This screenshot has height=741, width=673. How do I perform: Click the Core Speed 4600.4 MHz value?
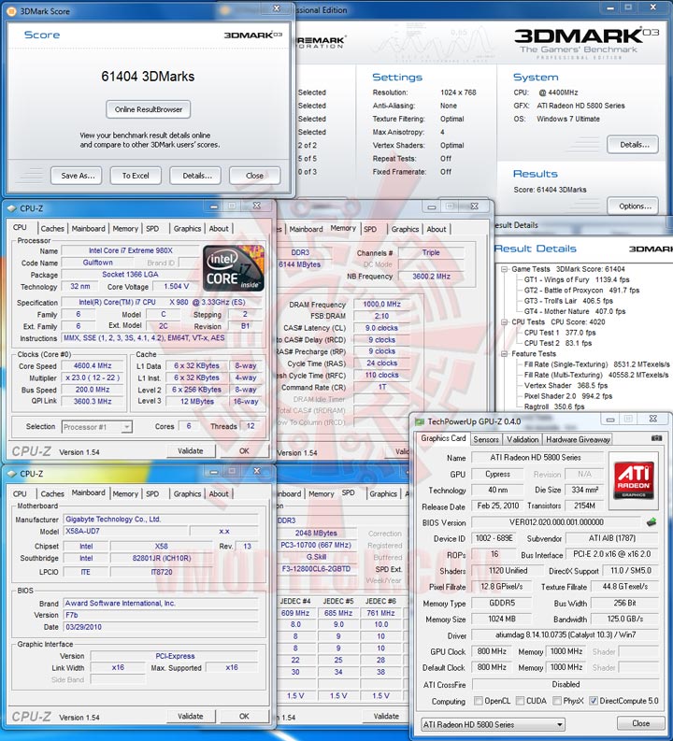(93, 365)
